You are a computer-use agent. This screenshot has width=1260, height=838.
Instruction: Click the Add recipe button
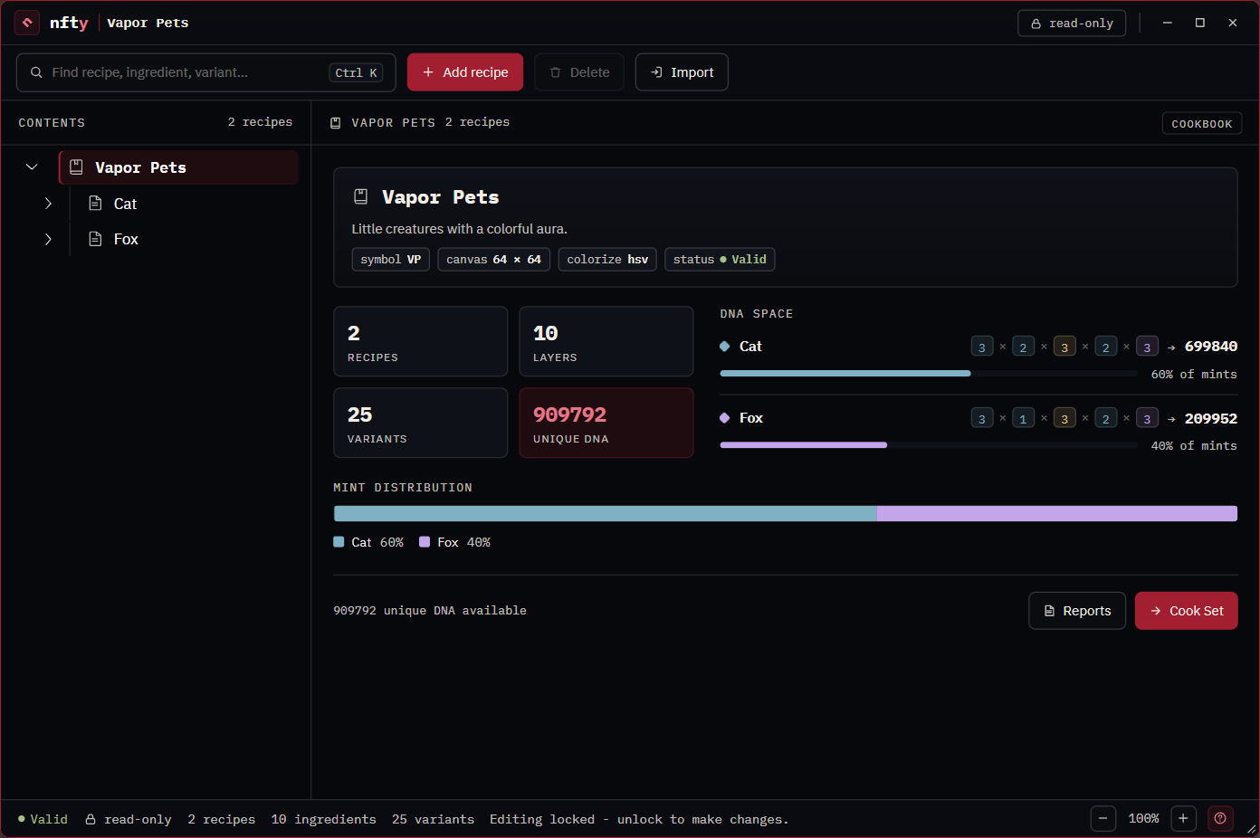point(465,72)
